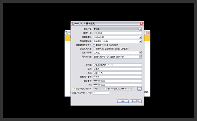Click the 麻薬免許番号 field
The image size is (197, 121).
[x=118, y=77]
